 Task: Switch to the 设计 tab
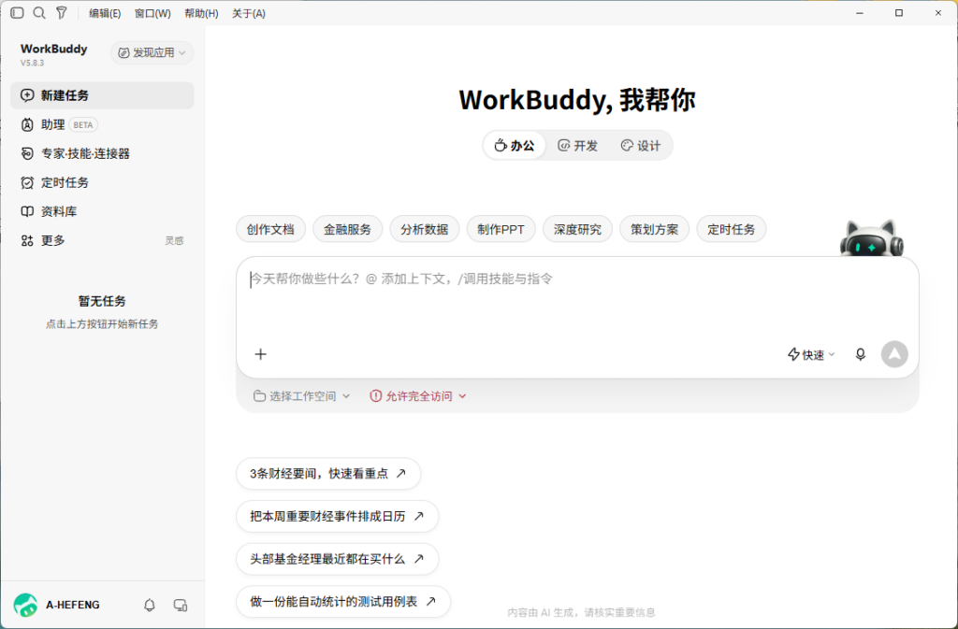tap(641, 145)
